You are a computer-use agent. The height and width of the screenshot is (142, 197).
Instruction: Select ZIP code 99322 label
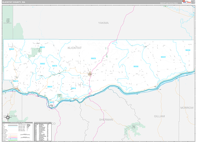click(163, 57)
